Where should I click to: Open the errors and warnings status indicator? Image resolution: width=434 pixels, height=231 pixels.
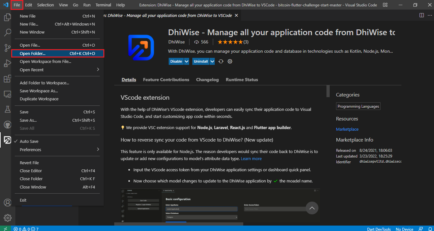(x=26, y=229)
